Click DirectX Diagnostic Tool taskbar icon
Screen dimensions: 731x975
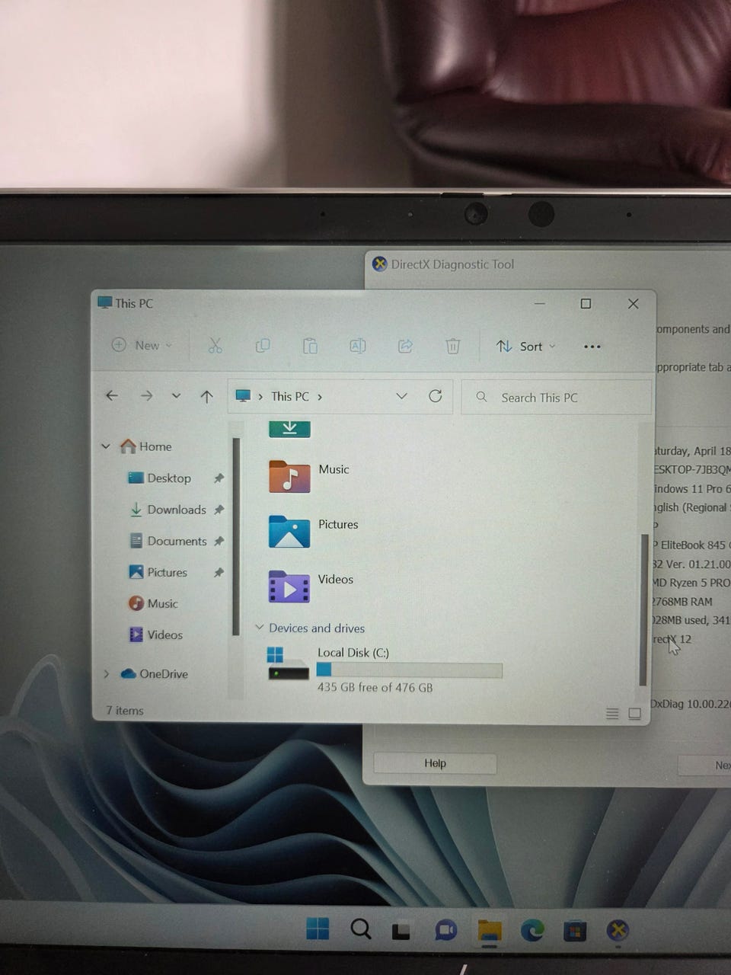point(618,930)
